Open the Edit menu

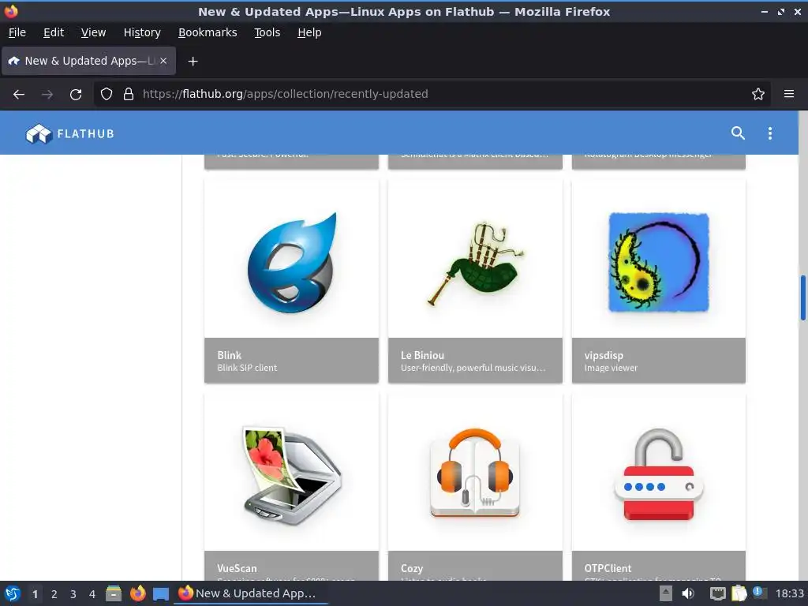54,32
